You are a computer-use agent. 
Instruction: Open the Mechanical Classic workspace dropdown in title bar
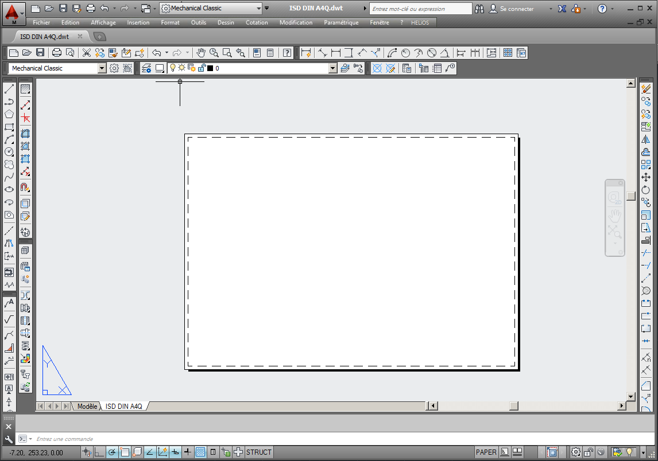(258, 9)
